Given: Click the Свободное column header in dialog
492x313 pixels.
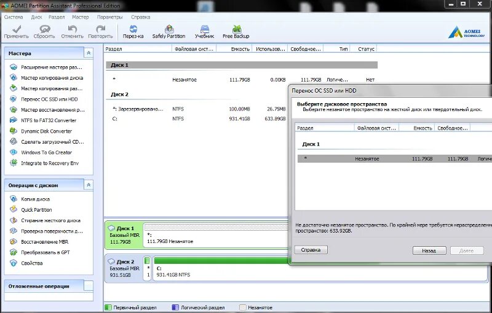Looking at the screenshot, I should pyautogui.click(x=452, y=128).
